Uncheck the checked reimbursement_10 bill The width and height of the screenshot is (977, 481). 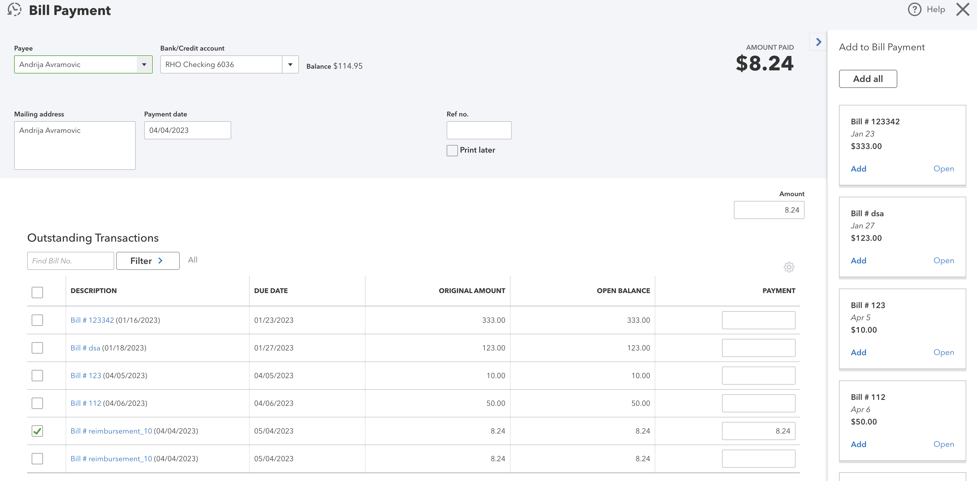point(37,431)
